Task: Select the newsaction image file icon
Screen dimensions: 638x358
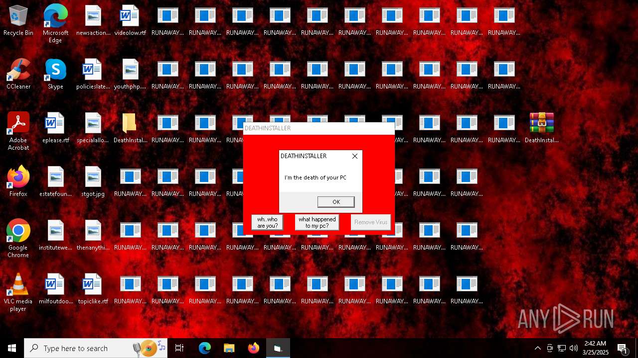Action: [x=93, y=20]
